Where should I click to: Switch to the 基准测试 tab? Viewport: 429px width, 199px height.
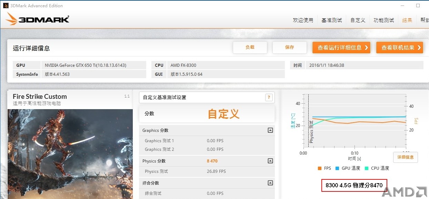332,20
